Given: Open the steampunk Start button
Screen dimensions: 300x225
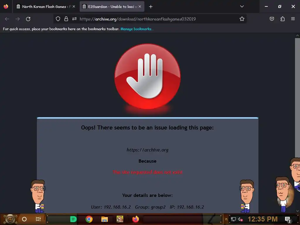Looking at the screenshot, I should (10, 219).
